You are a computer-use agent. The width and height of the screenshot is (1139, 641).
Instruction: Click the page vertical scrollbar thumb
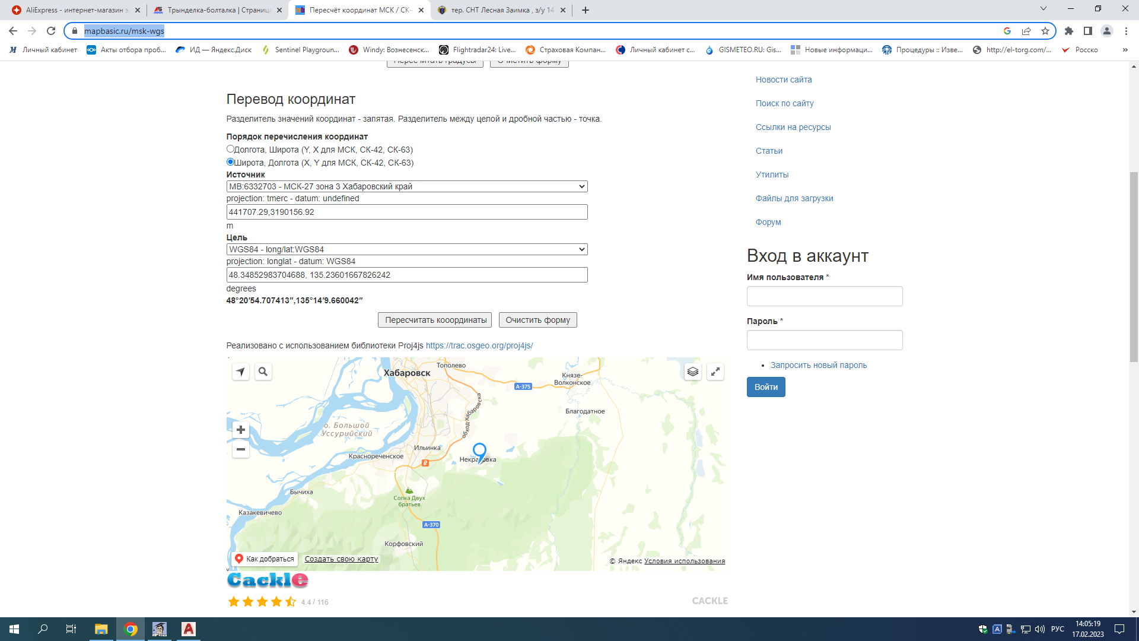(1134, 267)
